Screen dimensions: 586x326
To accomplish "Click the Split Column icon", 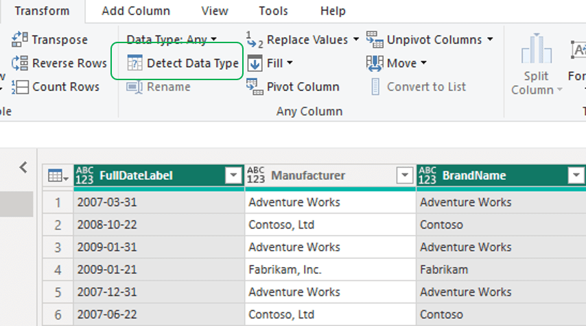I will coord(537,51).
